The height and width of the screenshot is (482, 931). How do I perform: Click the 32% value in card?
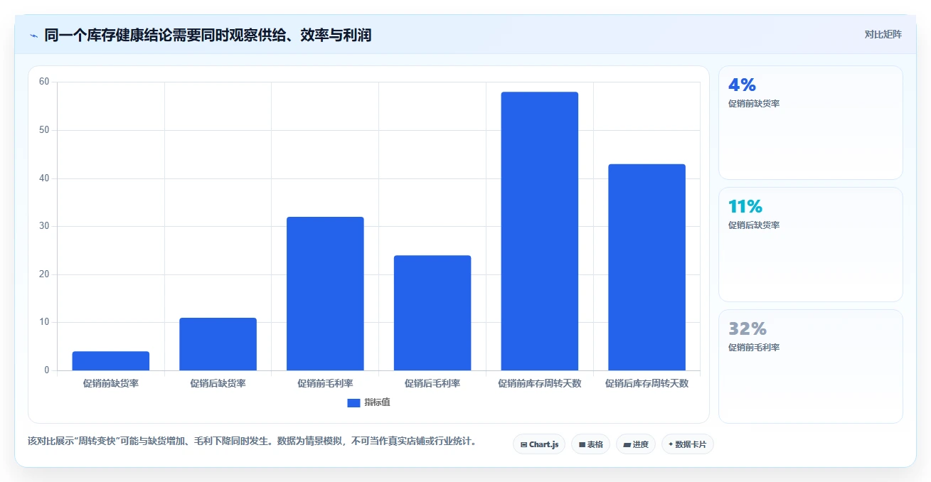748,329
